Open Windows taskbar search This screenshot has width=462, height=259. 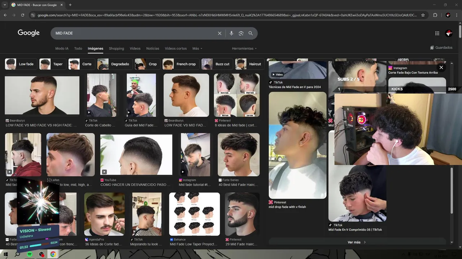[17, 254]
